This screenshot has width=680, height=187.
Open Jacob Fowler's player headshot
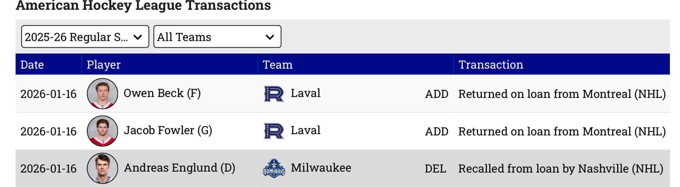(102, 131)
